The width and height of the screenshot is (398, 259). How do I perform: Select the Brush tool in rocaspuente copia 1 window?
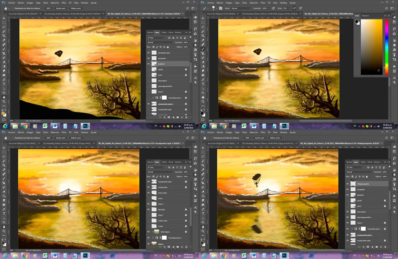point(4,178)
